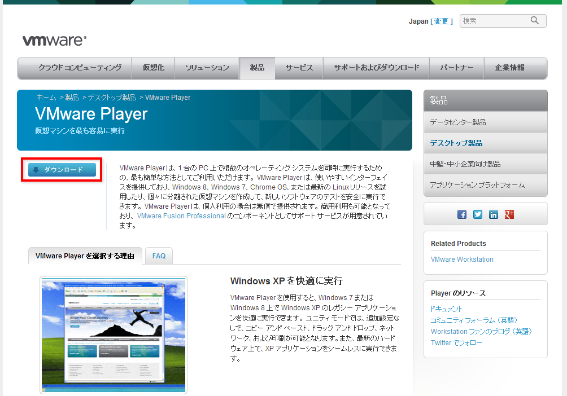Open the コミュニティ フォーラム (英語) link
This screenshot has width=567, height=396.
coord(474,320)
